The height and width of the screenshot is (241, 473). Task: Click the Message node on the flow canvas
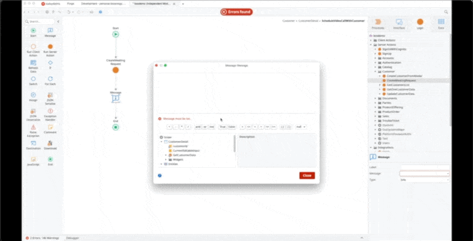coord(116,99)
